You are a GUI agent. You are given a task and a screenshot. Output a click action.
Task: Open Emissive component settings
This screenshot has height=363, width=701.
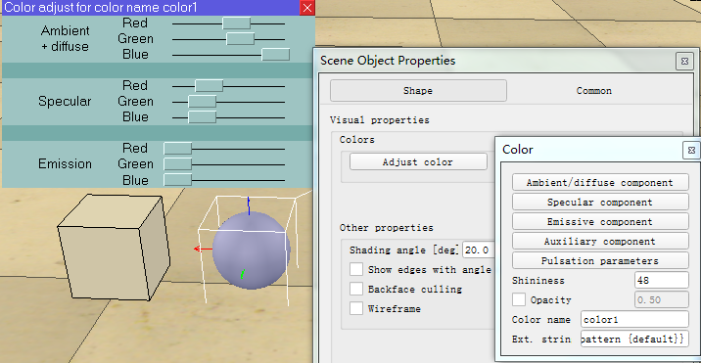600,222
